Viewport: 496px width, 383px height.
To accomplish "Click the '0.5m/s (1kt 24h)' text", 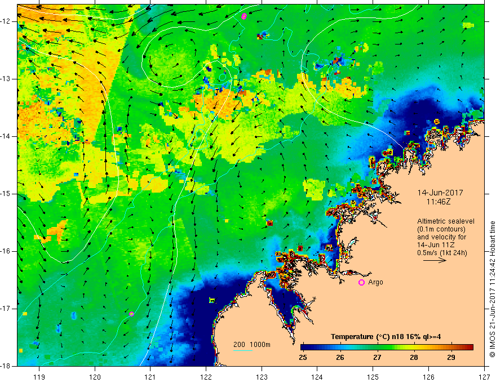I will (x=442, y=253).
